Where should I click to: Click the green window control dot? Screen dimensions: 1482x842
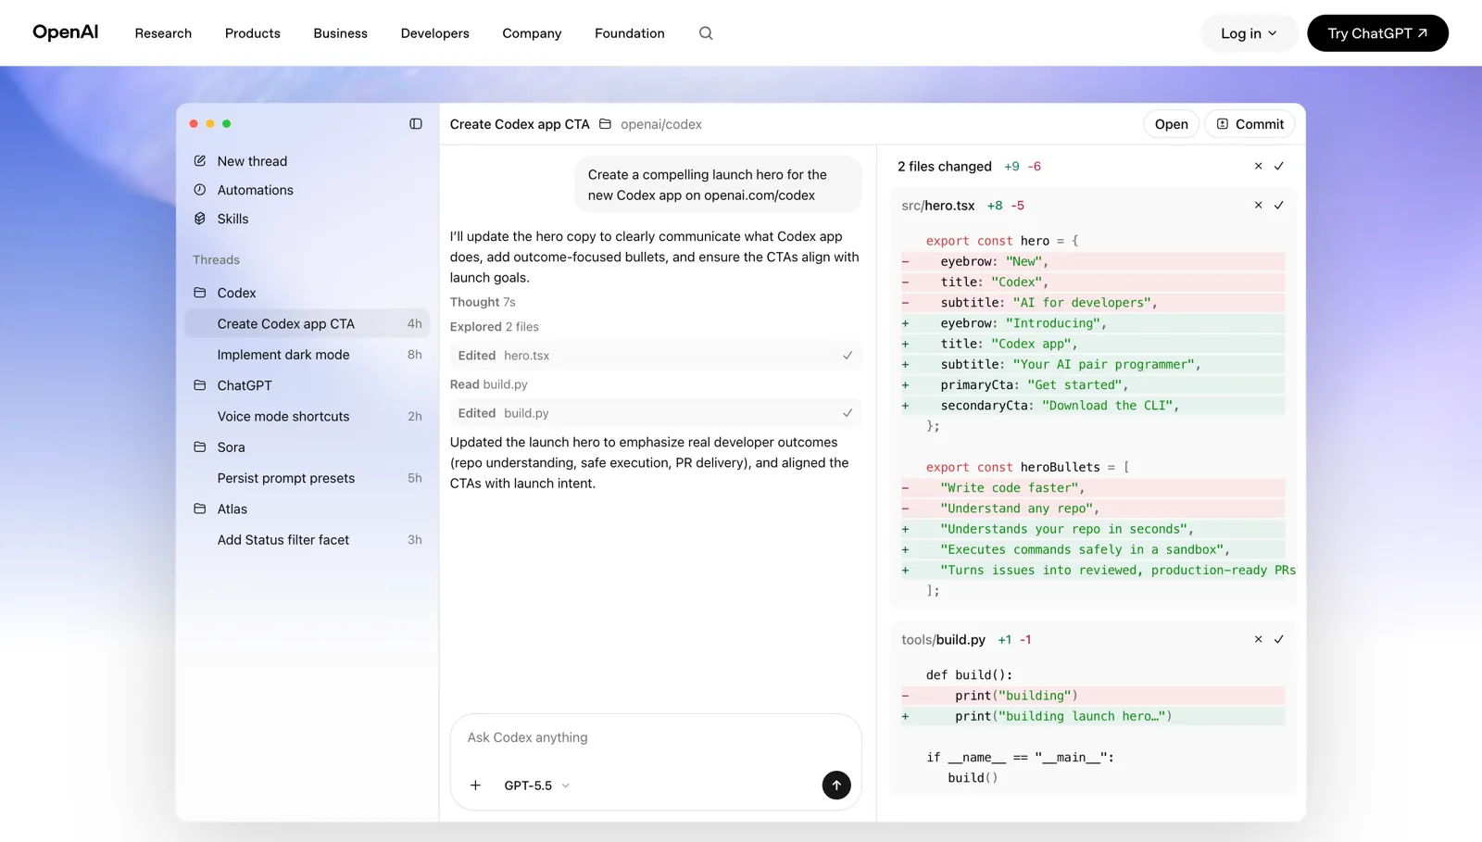coord(227,124)
